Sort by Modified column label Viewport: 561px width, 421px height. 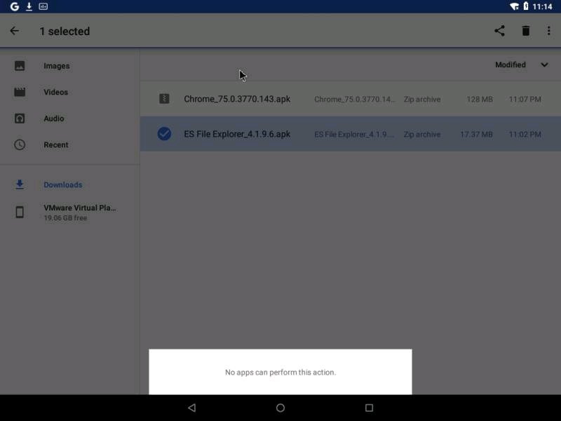pyautogui.click(x=511, y=65)
